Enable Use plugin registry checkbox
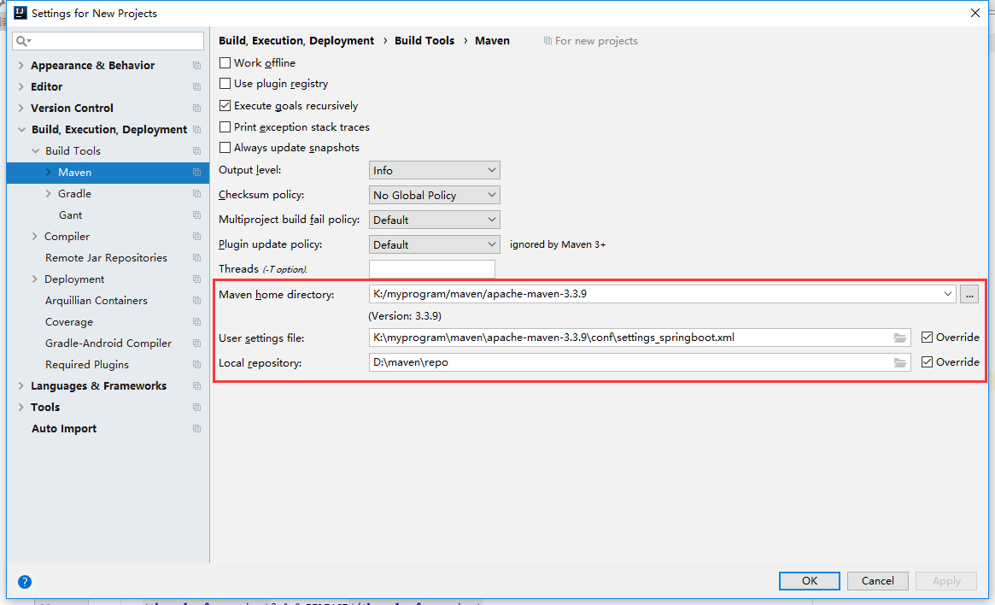 [x=225, y=84]
